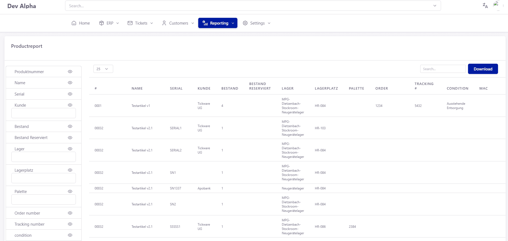Click the HR-103 Lagerplatz cell
Screen dimensions: 508x241
pyautogui.click(x=320, y=128)
